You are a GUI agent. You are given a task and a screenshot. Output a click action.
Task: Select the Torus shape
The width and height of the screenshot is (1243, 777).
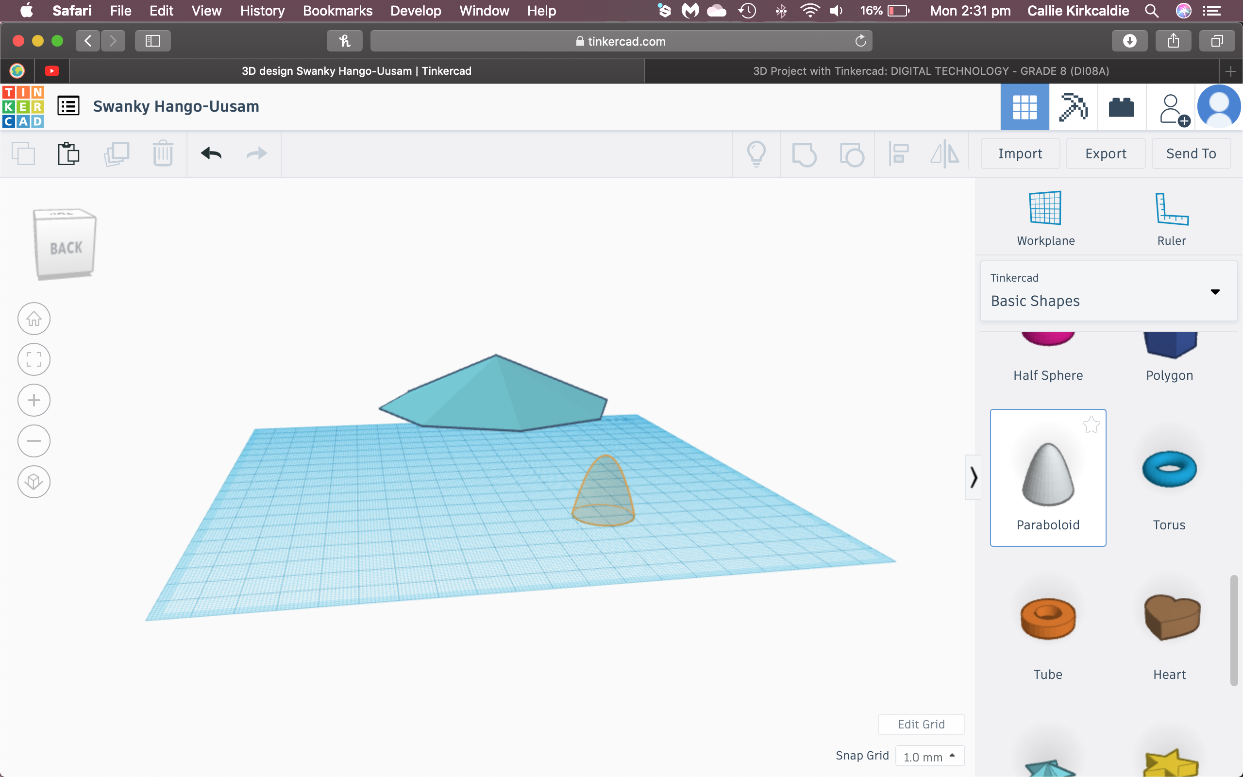1169,478
